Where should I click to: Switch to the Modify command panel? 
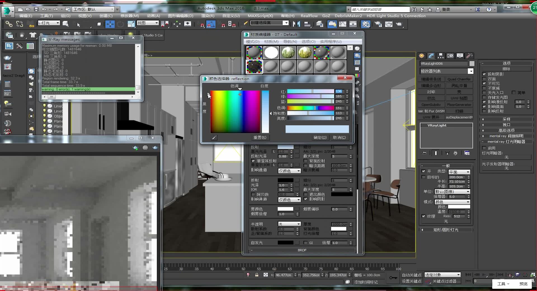[x=431, y=56]
